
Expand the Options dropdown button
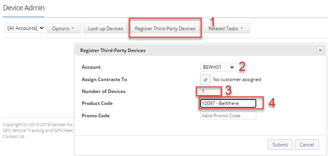pos(64,28)
